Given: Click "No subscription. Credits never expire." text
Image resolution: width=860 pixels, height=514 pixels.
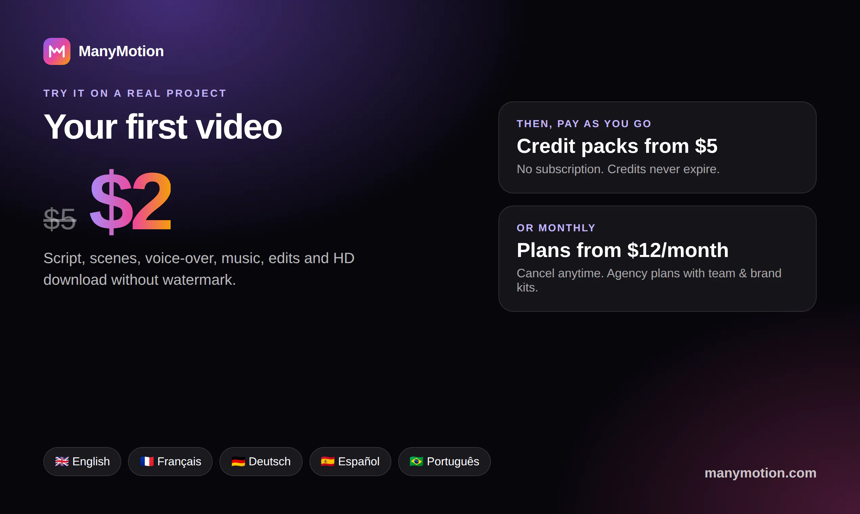Looking at the screenshot, I should pos(618,169).
